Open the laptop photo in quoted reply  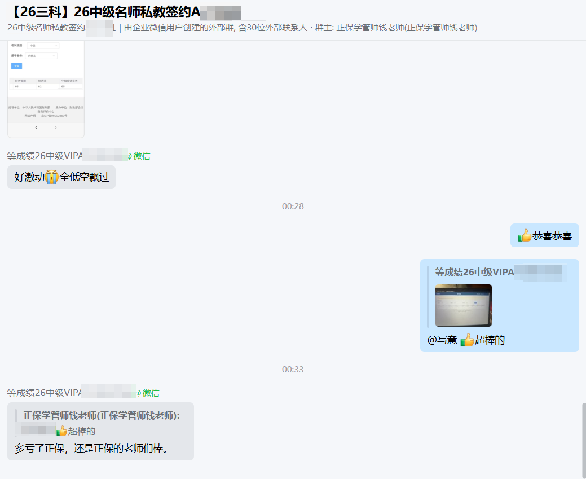point(464,305)
